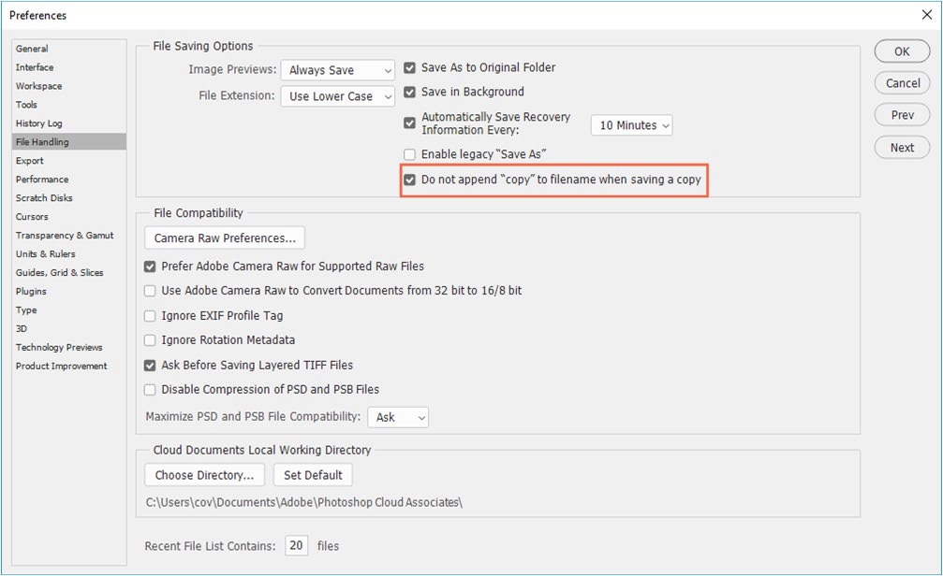This screenshot has height=576, width=943.
Task: Click the Camera Raw Preferences button
Action: (x=225, y=238)
